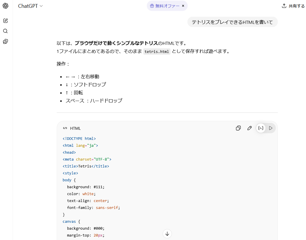Click the body background #111 color value
This screenshot has height=240, width=306.
click(98, 187)
